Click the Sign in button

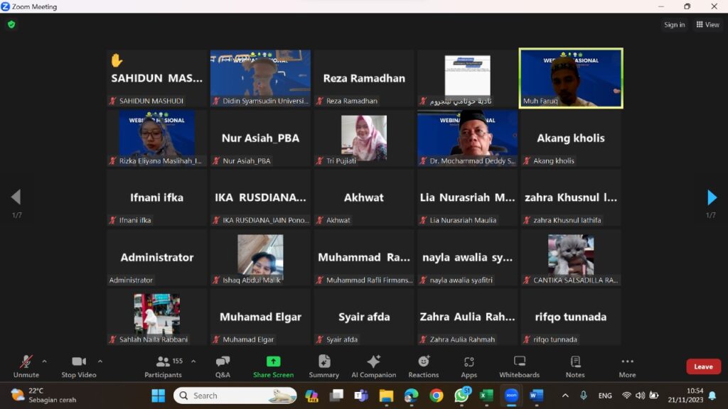(x=674, y=25)
